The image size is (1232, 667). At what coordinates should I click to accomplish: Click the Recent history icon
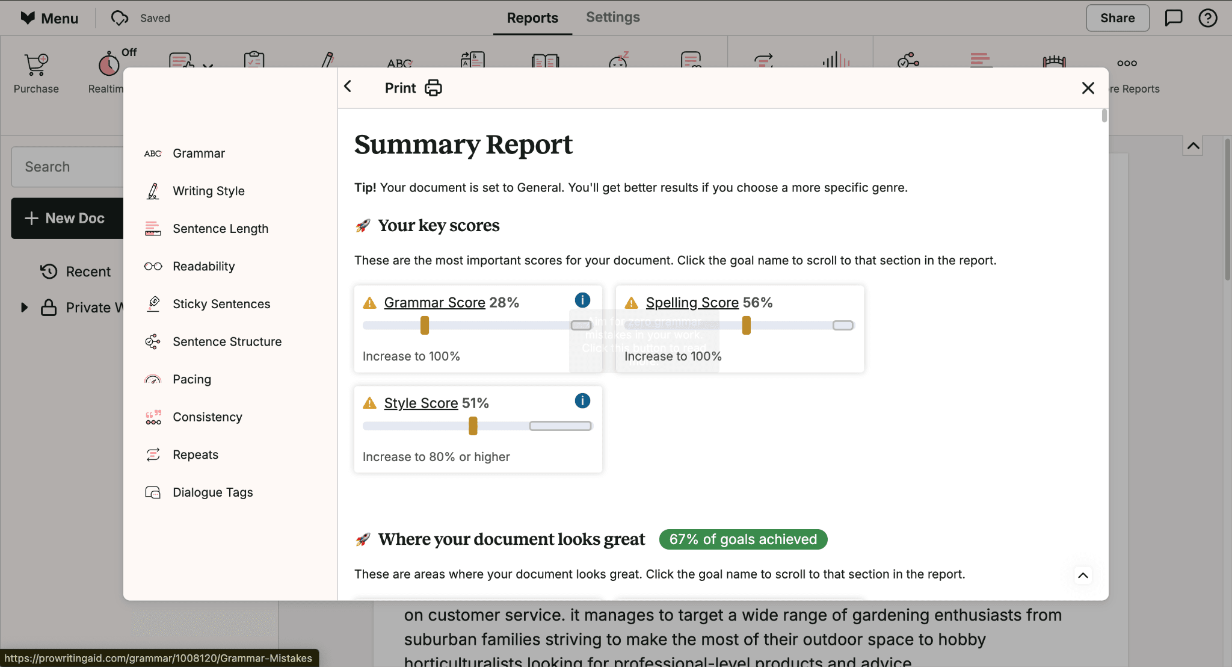coord(49,271)
